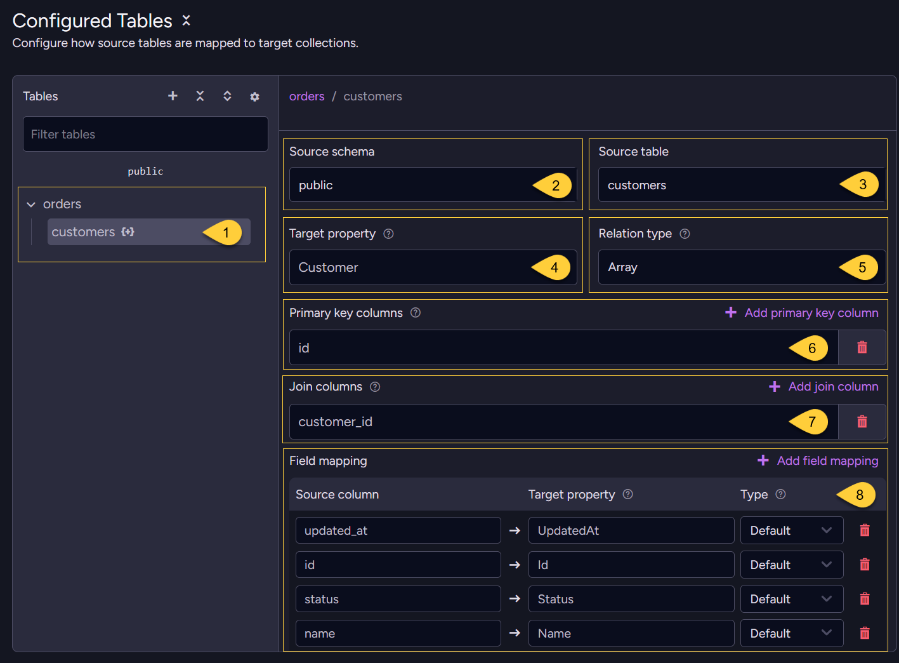
Task: Open Relation type Array dropdown
Action: coord(742,267)
